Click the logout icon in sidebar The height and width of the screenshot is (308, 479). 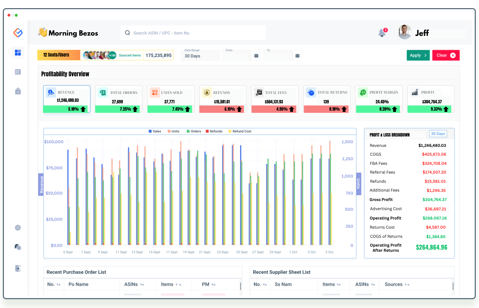(18, 268)
